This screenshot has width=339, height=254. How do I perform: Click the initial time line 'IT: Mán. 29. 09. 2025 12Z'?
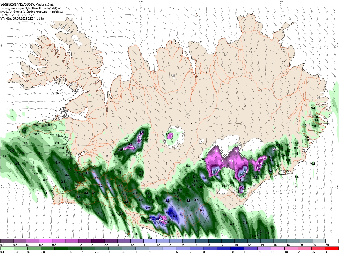[x=17, y=15]
